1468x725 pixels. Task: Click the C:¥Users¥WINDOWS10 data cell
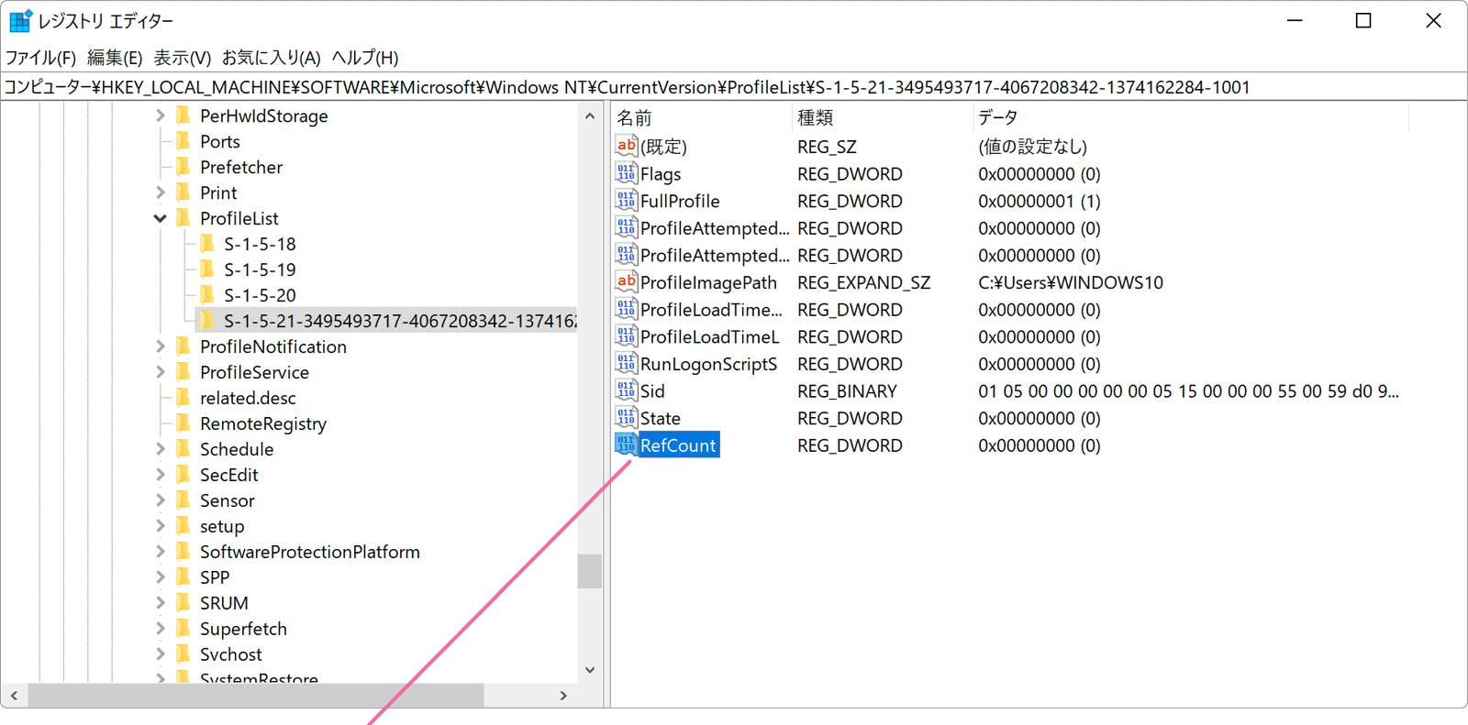[x=1070, y=282]
